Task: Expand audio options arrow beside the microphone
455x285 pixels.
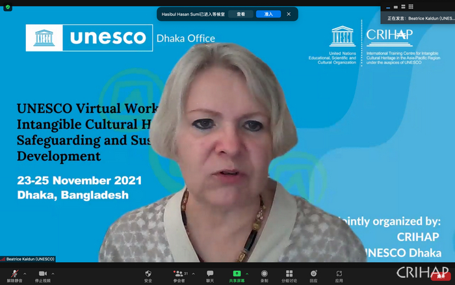Action: coord(25,273)
